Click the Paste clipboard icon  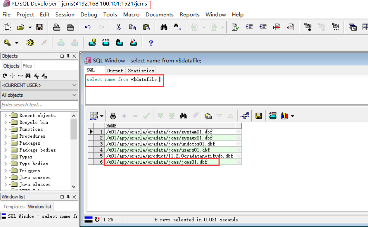coord(146,27)
